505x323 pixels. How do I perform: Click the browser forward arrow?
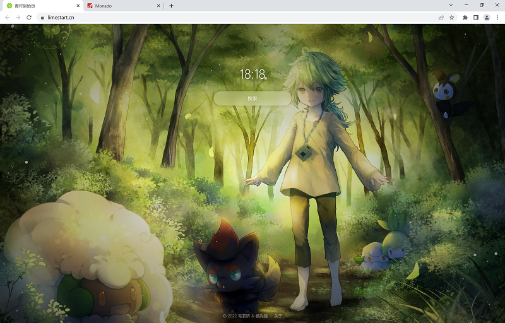coord(18,18)
